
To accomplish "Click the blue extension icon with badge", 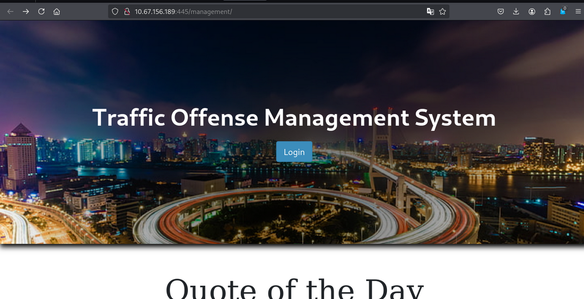I will coord(563,11).
